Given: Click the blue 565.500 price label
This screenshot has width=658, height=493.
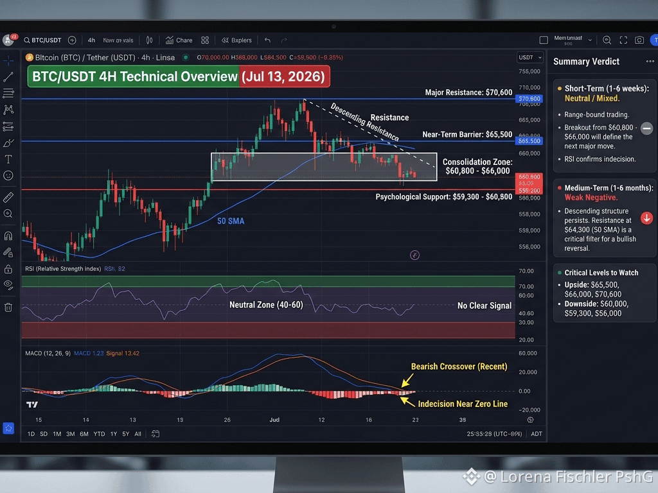Looking at the screenshot, I should 529,141.
